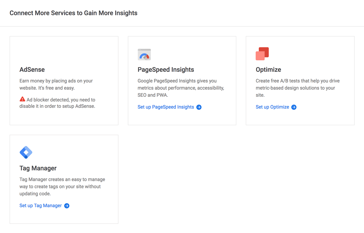Click arrow icon next to Set up Optimize
Viewport: 364px width, 233px height.
pos(294,107)
